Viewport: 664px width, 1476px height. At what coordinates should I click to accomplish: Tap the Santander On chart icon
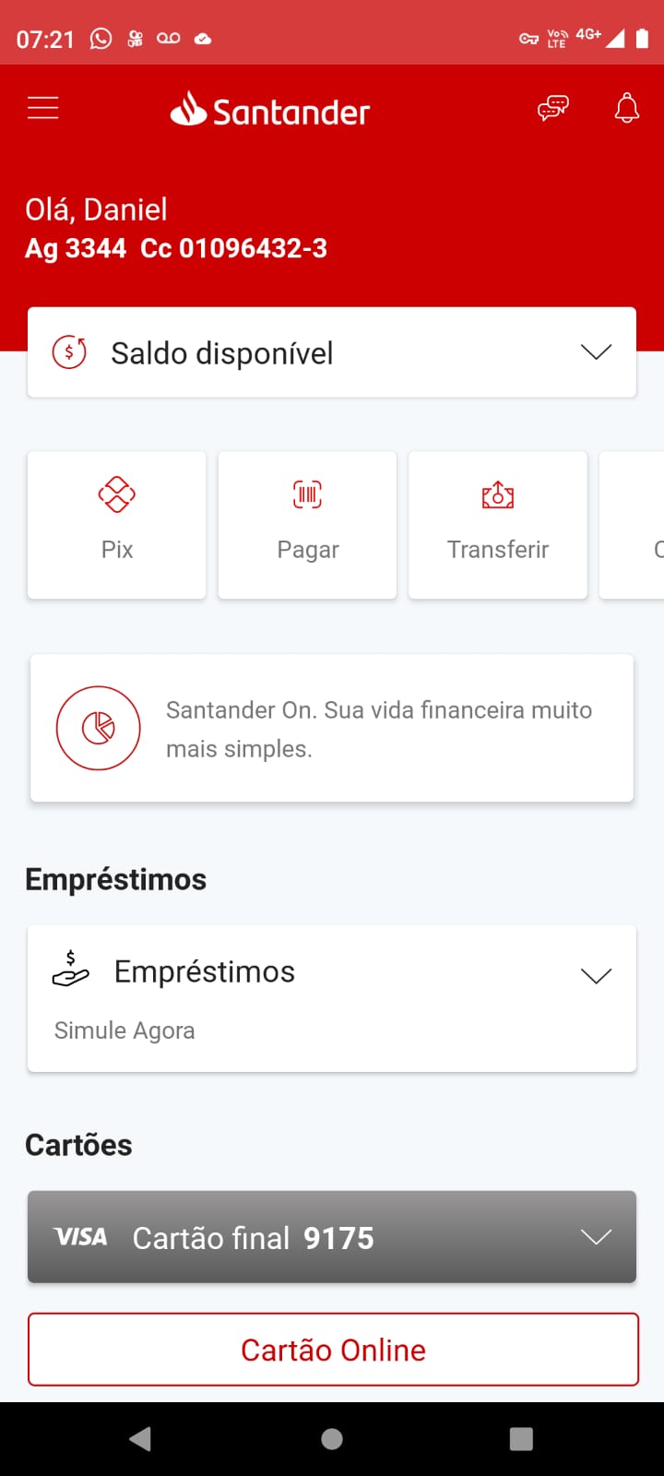tap(99, 728)
